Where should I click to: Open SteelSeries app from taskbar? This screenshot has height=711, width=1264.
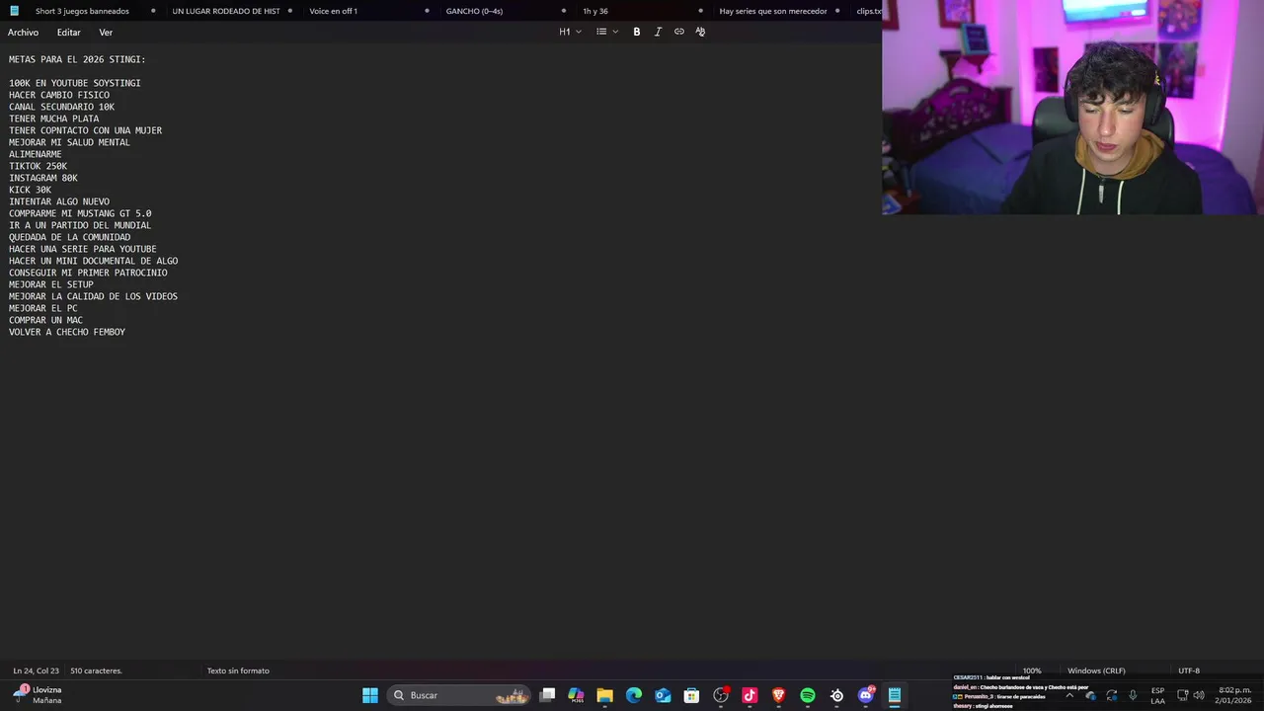[x=836, y=695]
